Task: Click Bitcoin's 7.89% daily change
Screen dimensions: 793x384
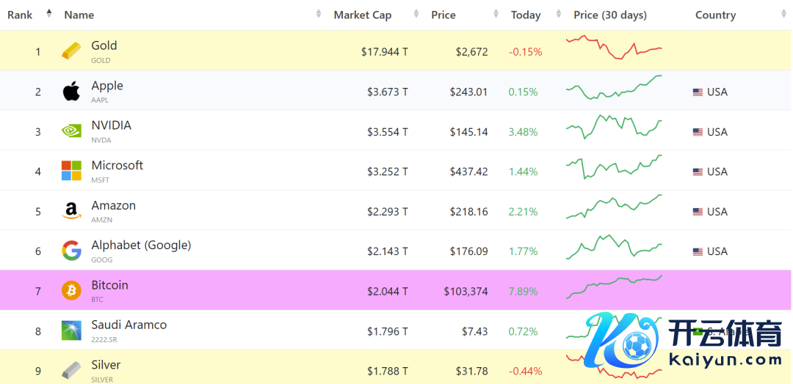Action: click(523, 291)
